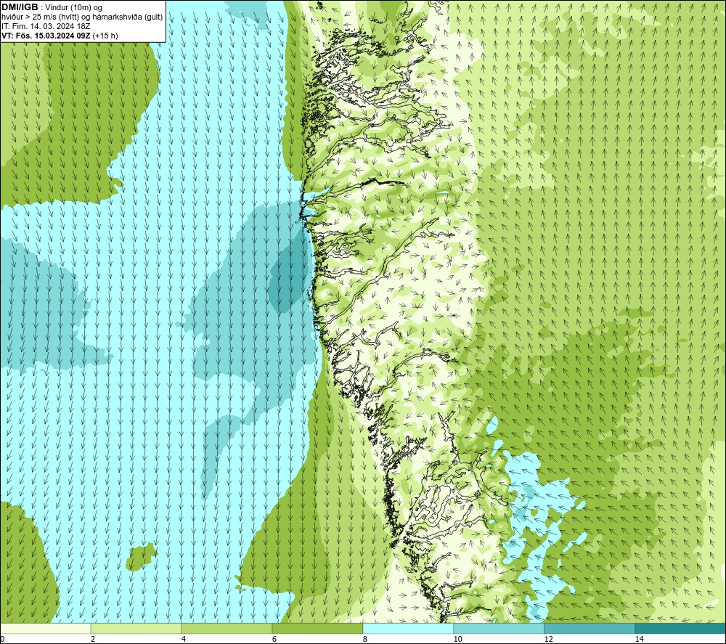
Task: Click the '14' label on the wind scale
Action: 639,639
